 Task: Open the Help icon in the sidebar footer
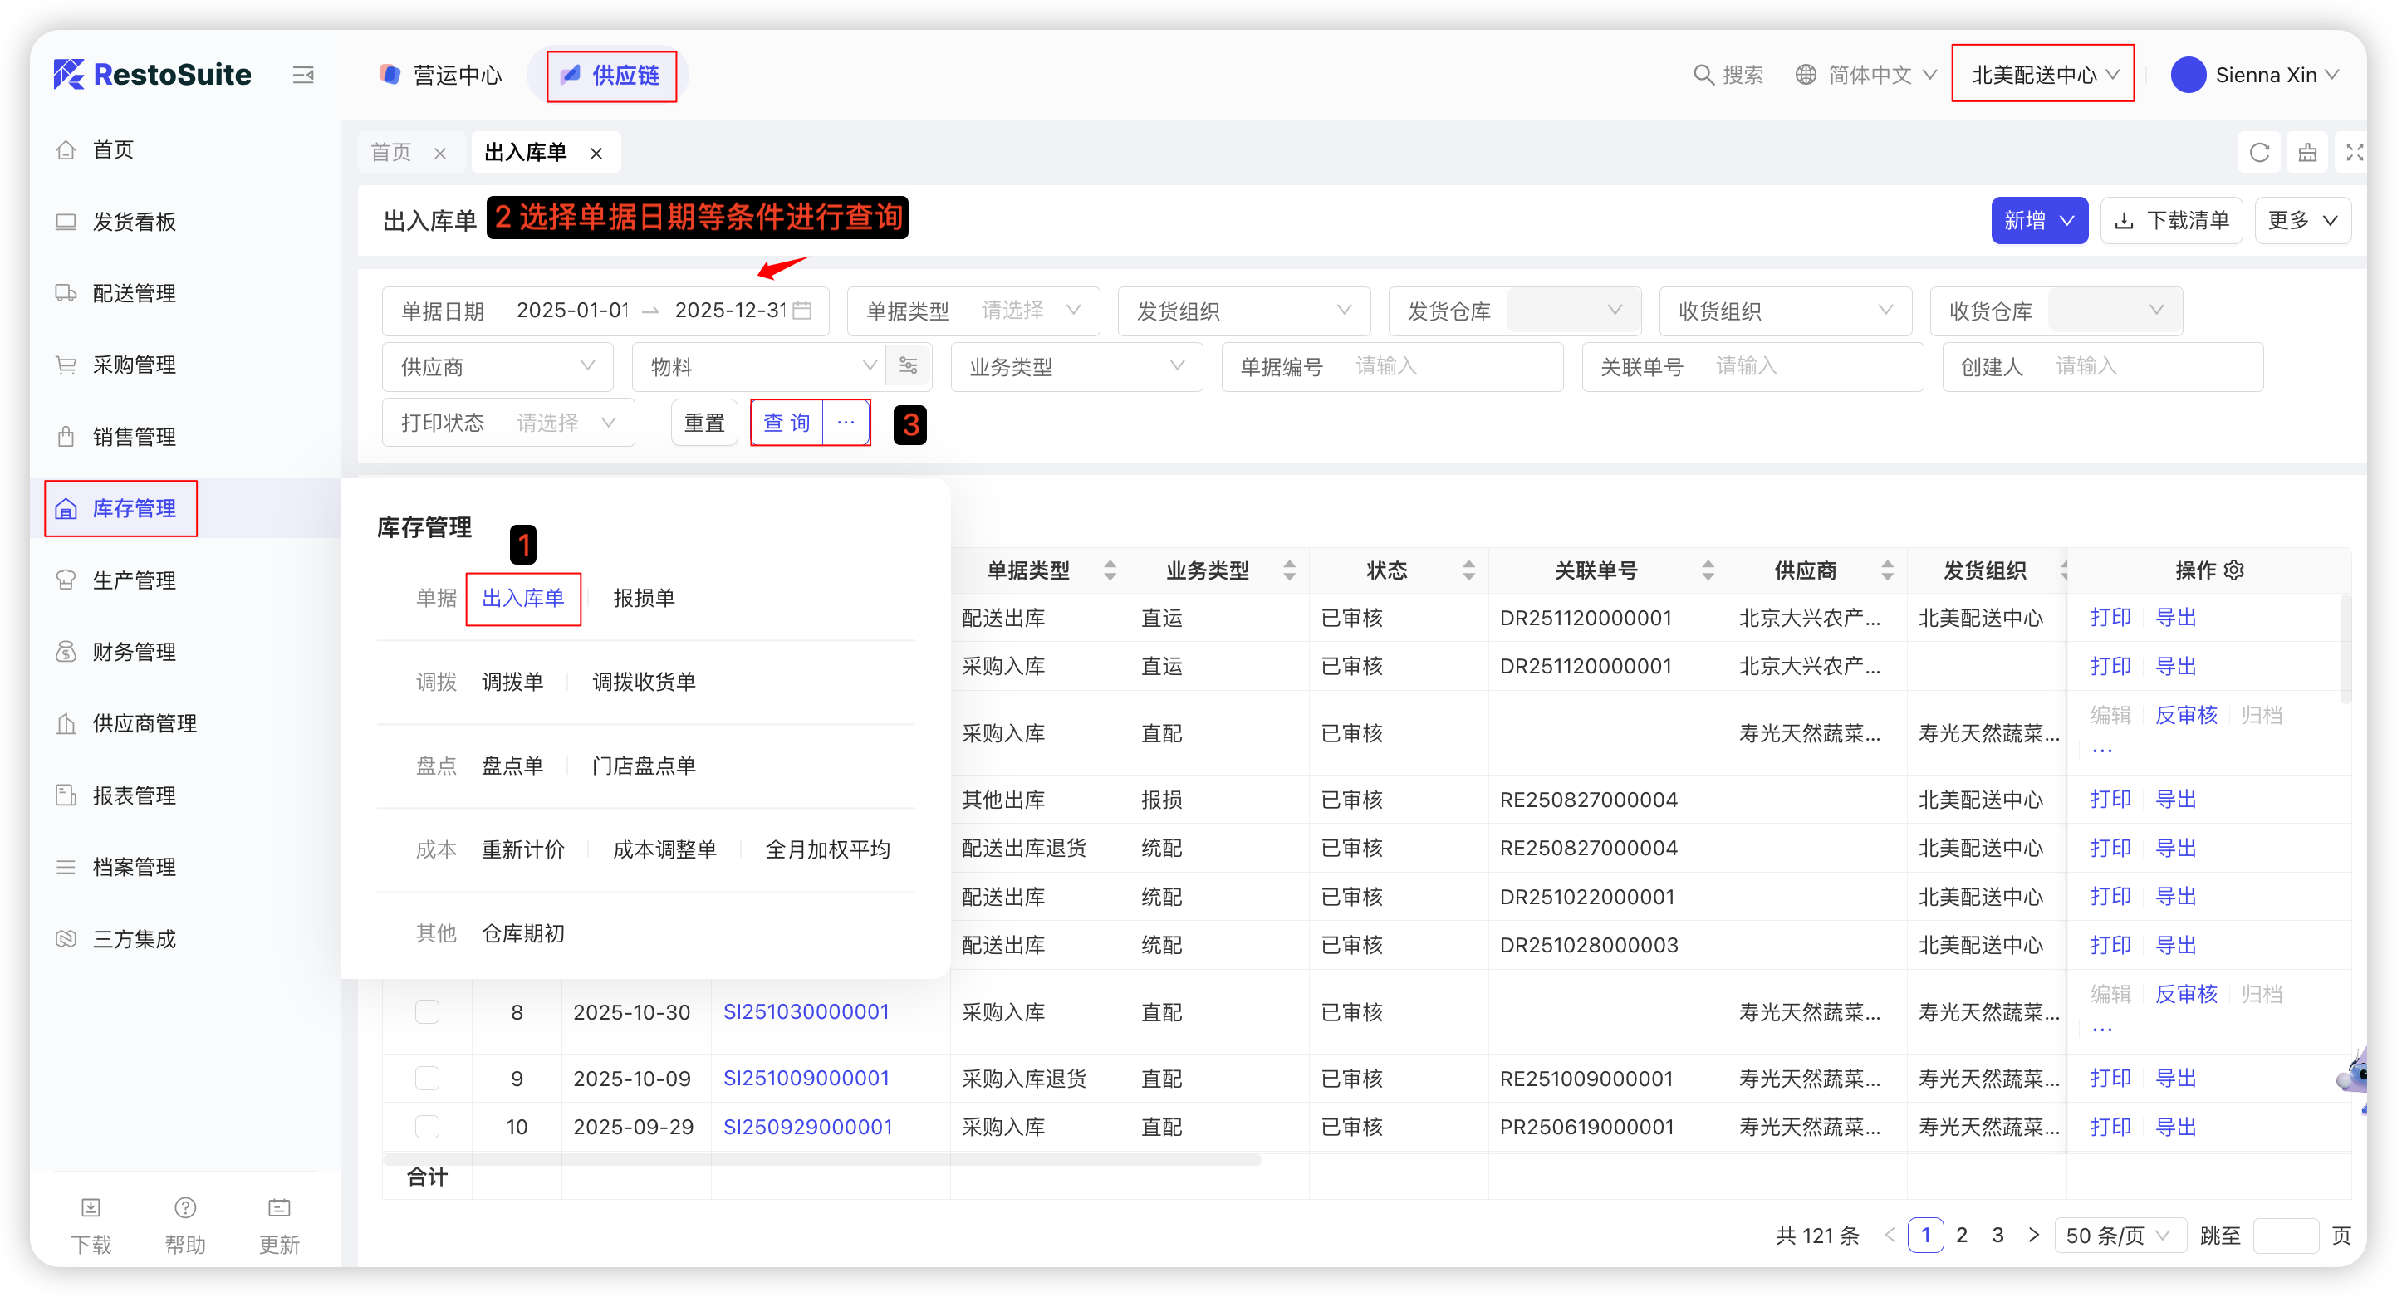185,1207
